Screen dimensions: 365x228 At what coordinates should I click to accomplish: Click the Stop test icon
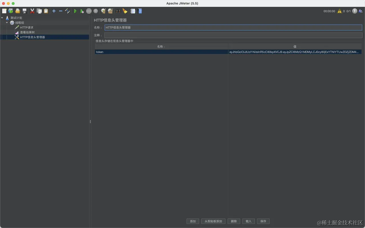click(x=89, y=11)
